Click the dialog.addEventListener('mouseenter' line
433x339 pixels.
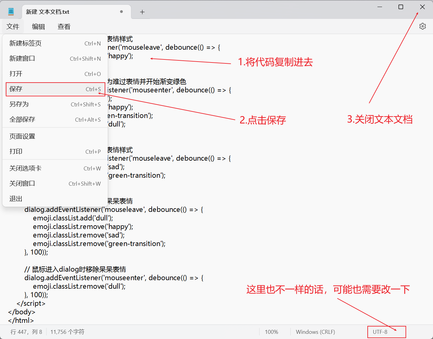114,278
